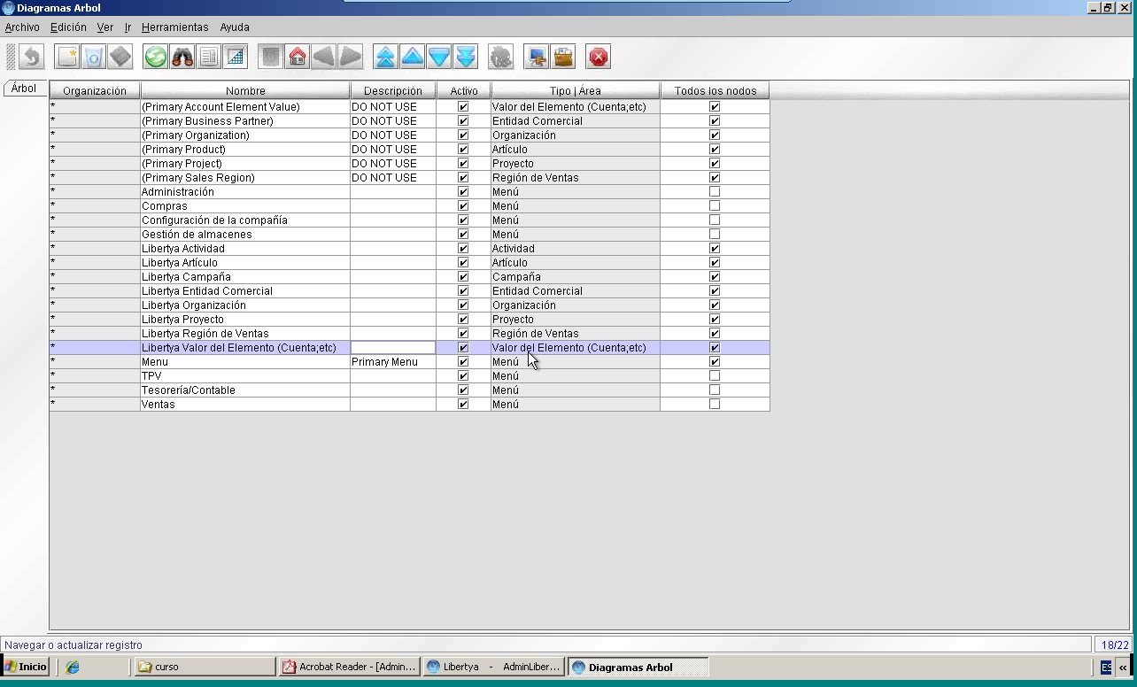The width and height of the screenshot is (1137, 687).
Task: Enable Todos los nodos for the Compras row
Action: [x=715, y=206]
